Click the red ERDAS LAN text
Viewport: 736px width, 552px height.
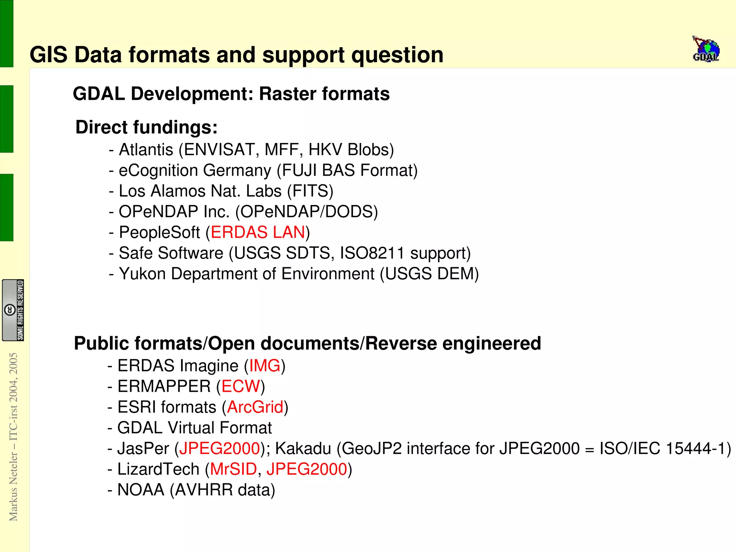(258, 232)
